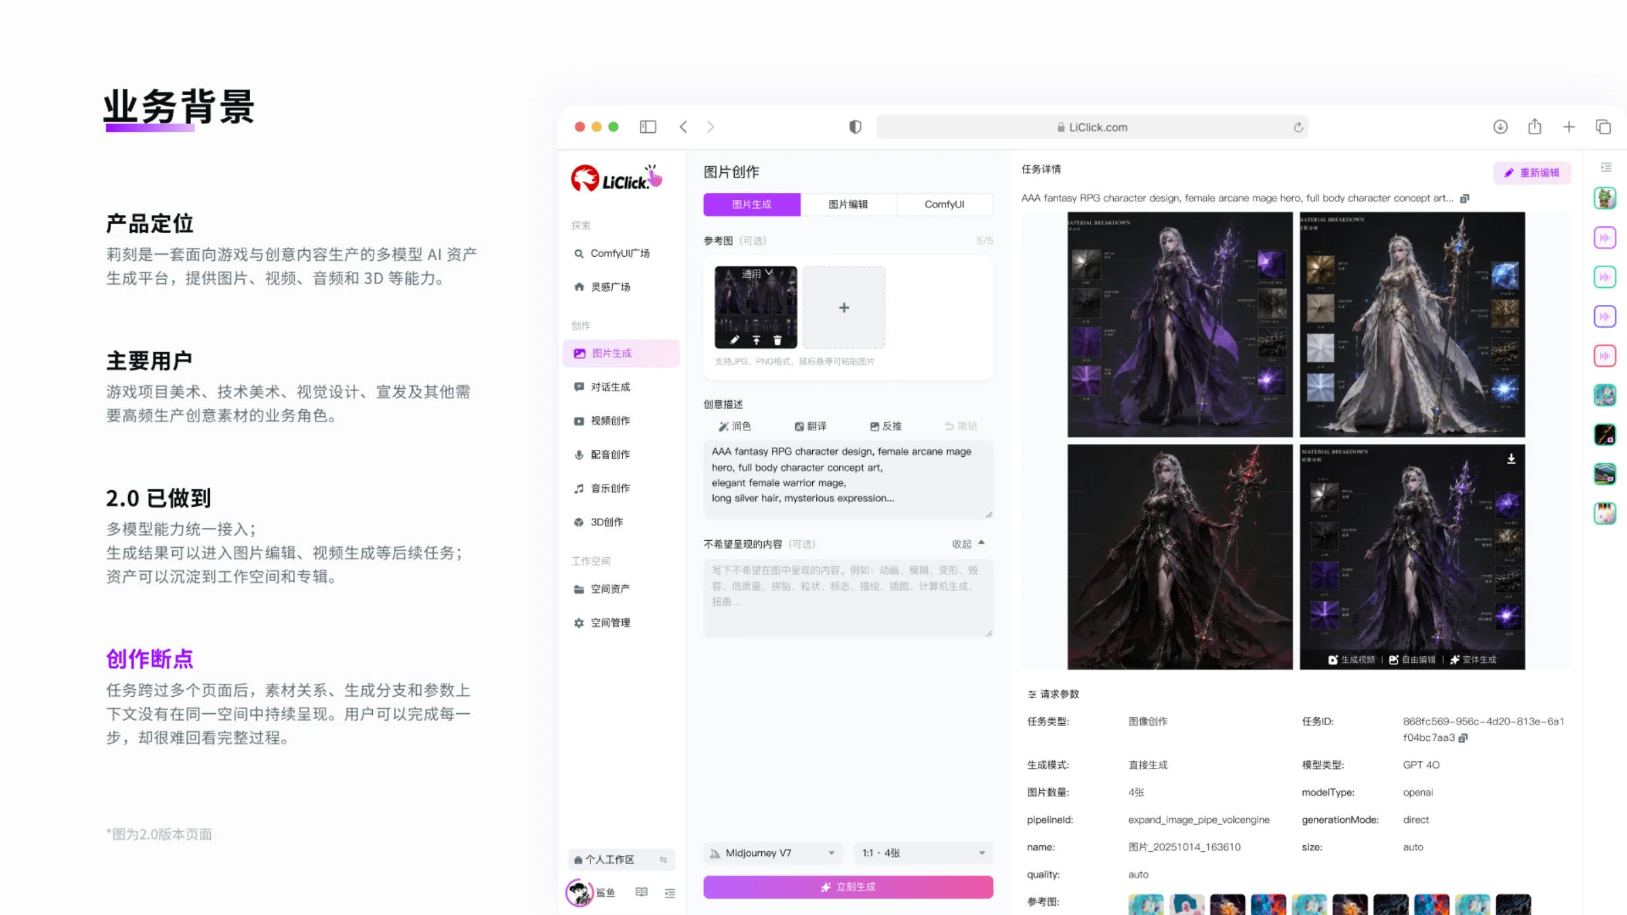Screen dimensions: 1627x915
Task: Collapse negative prompt section via 收起
Action: [968, 544]
